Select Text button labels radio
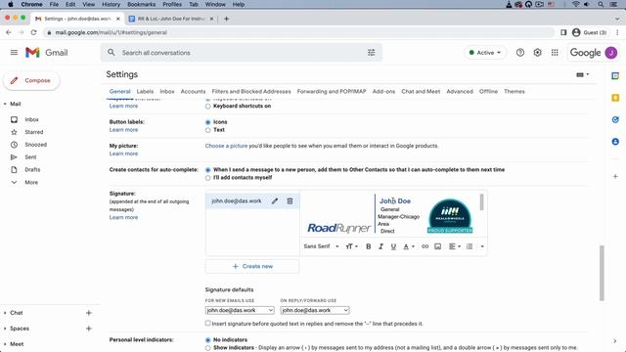Viewport: 626px width, 352px height. [x=207, y=130]
